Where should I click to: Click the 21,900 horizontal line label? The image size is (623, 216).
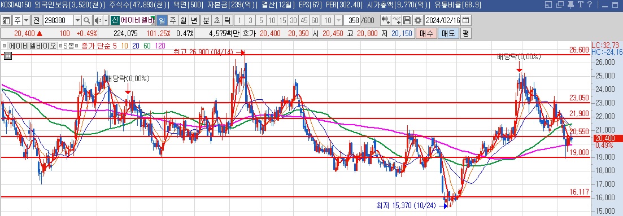pyautogui.click(x=579, y=113)
